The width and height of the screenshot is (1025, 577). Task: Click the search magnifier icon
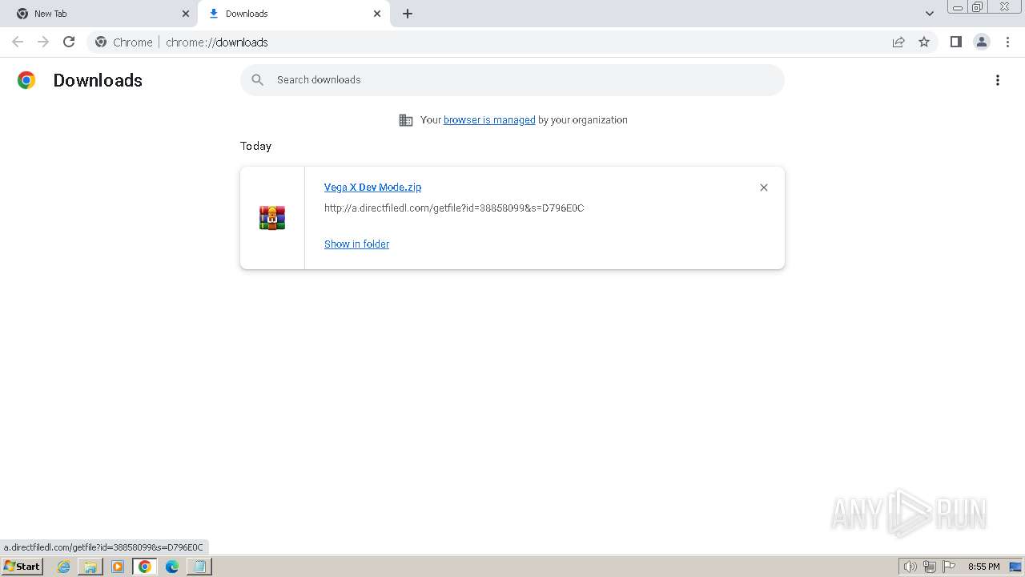257,80
